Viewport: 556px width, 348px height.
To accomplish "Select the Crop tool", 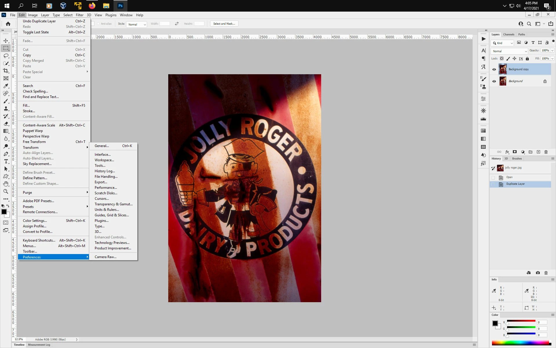I will 6,71.
